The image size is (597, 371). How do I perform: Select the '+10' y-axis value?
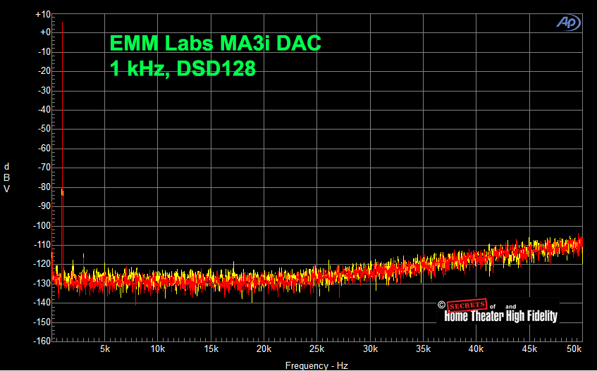[42, 15]
